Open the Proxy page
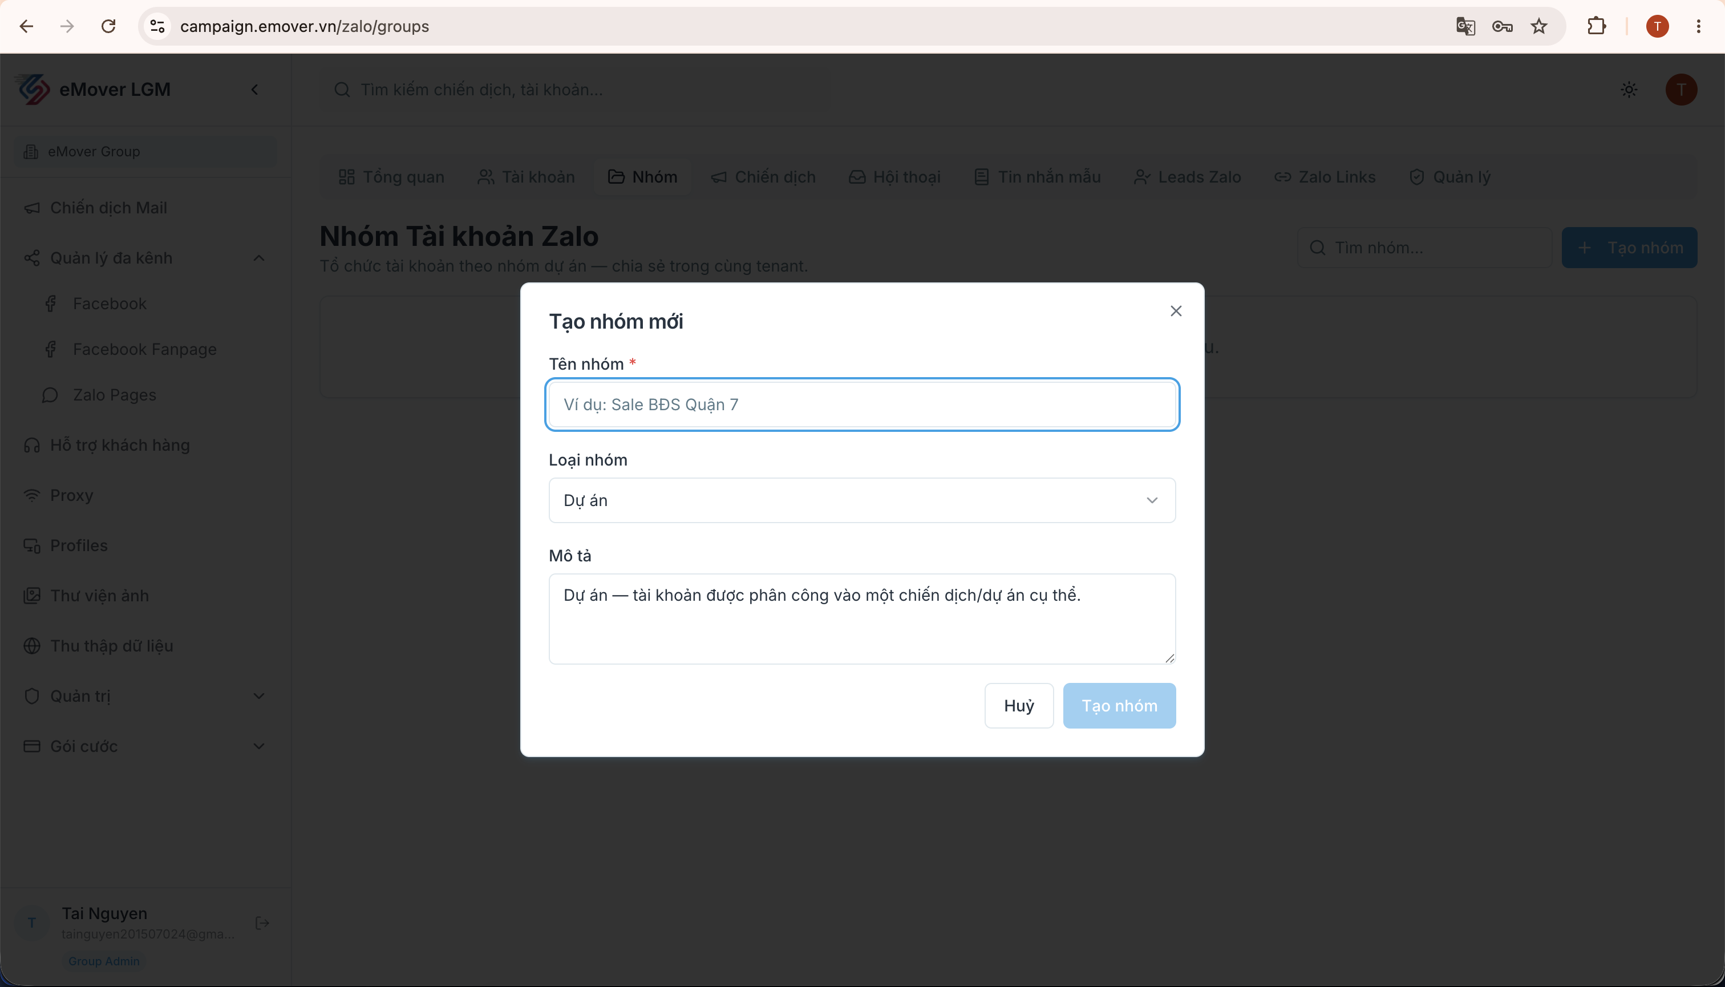The width and height of the screenshot is (1725, 987). click(145, 495)
